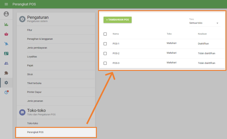Viewport: 227px width, 139px height.
Task: Open the Jenis pembayaran settings menu
Action: pyautogui.click(x=37, y=48)
